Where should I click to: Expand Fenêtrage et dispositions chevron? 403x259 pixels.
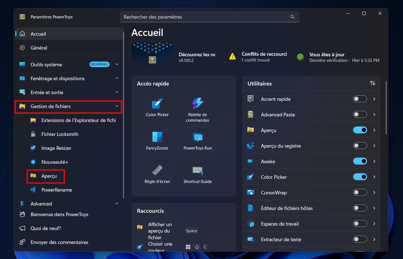[117, 78]
